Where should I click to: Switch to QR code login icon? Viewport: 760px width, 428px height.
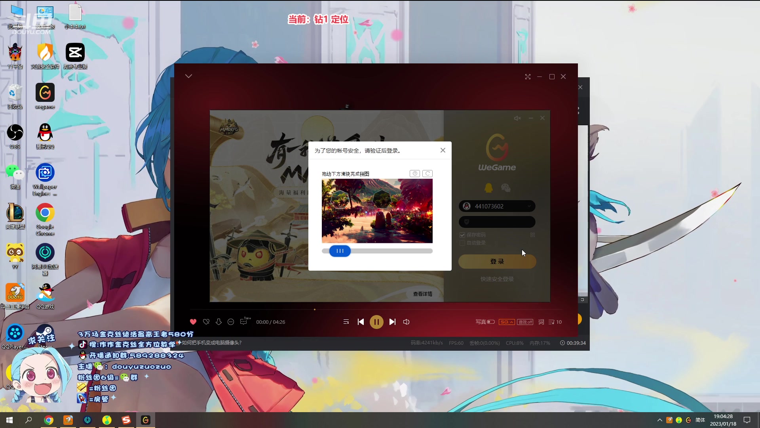pos(532,235)
